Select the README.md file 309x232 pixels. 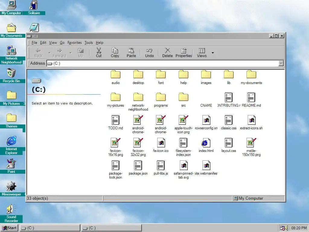(251, 100)
